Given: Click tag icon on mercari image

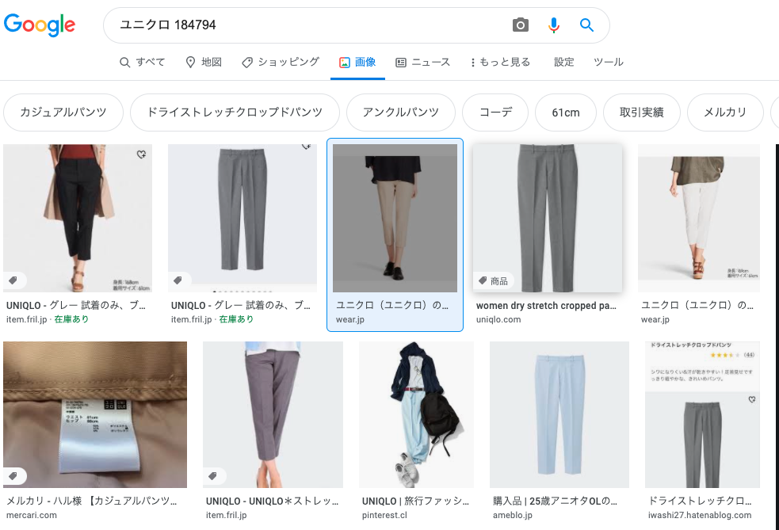Looking at the screenshot, I should [x=13, y=476].
